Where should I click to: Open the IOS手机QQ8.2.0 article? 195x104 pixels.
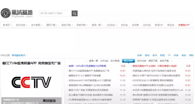coord(153,81)
